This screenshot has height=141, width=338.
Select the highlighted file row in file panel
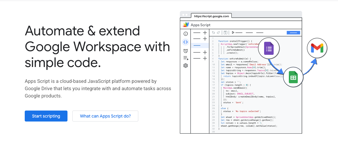click(x=200, y=45)
